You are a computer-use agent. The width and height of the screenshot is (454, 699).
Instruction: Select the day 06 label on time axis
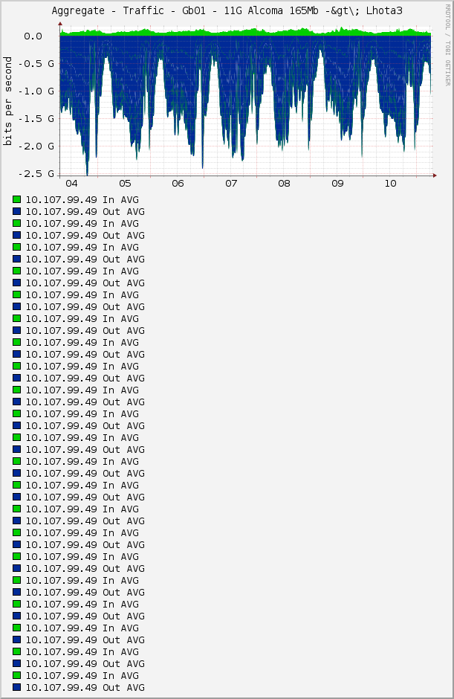(x=178, y=183)
